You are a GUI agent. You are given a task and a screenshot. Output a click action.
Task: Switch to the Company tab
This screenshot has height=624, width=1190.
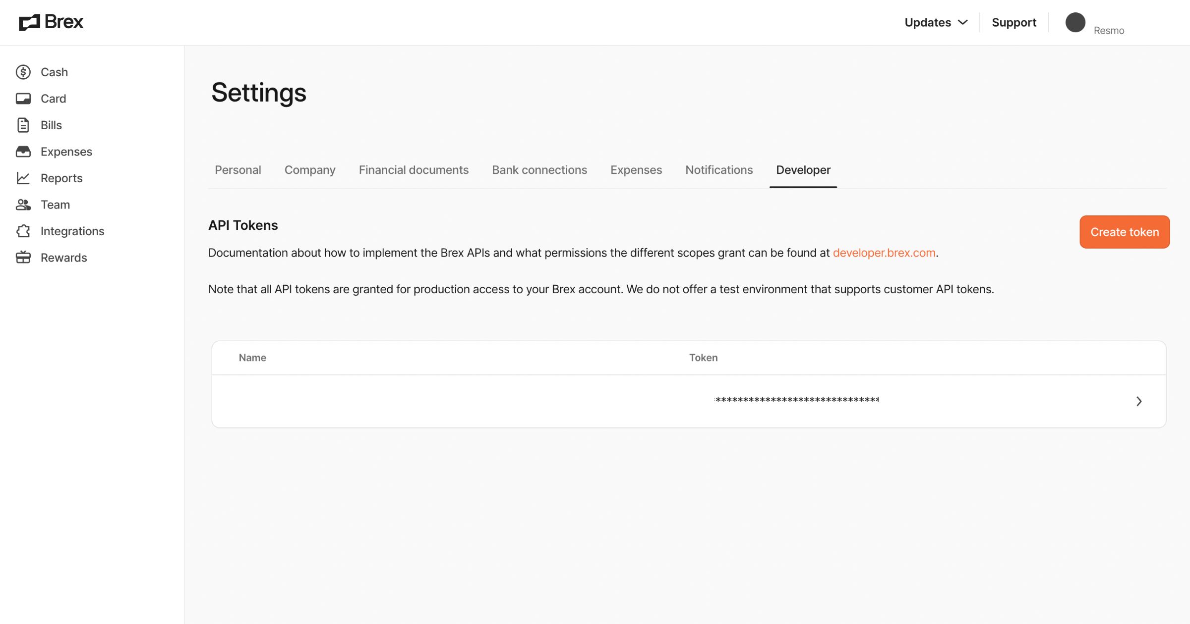(x=310, y=170)
